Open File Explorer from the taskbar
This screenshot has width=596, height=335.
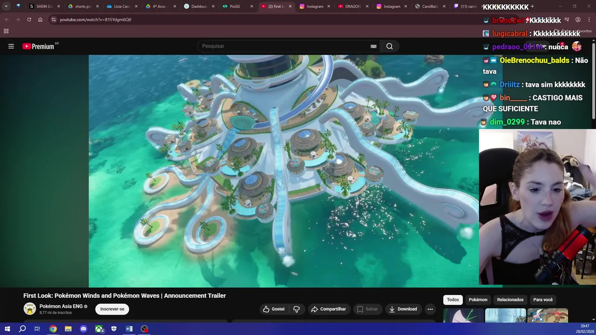[x=68, y=329]
